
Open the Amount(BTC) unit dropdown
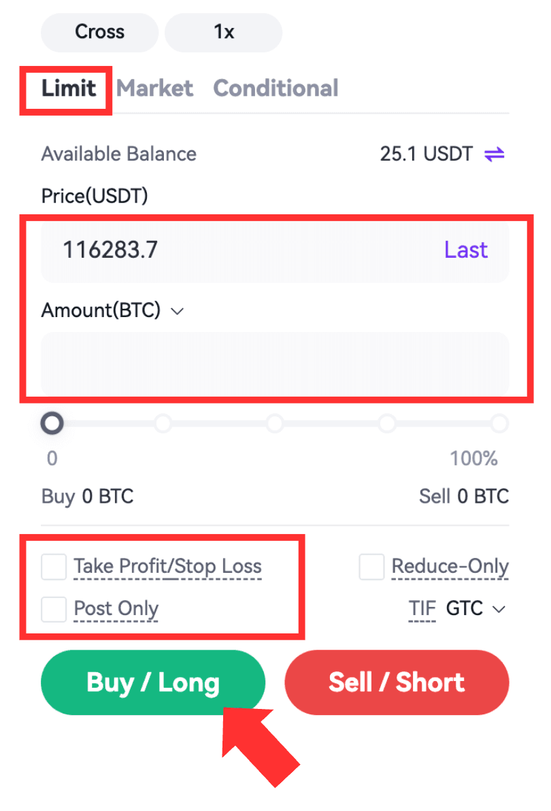point(177,311)
